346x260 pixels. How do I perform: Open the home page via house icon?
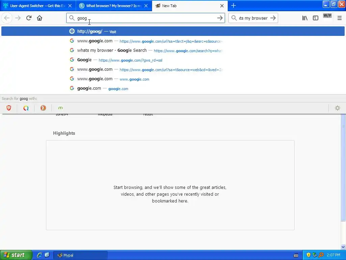(40, 18)
